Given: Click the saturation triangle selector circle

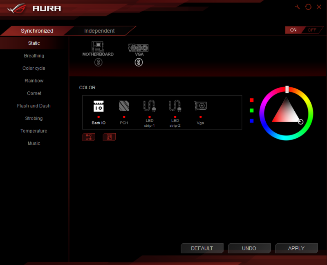Looking at the screenshot, I should 300,122.
